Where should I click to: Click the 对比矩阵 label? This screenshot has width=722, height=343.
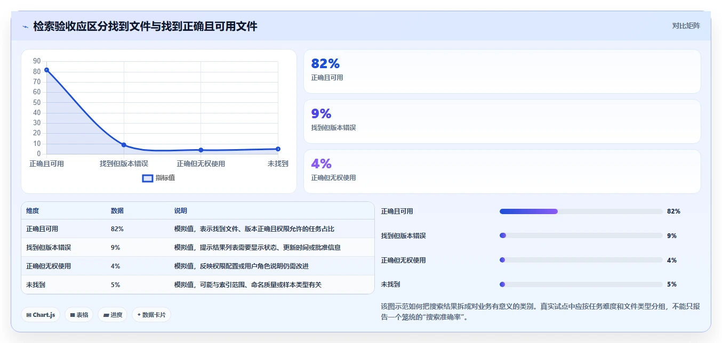[686, 26]
